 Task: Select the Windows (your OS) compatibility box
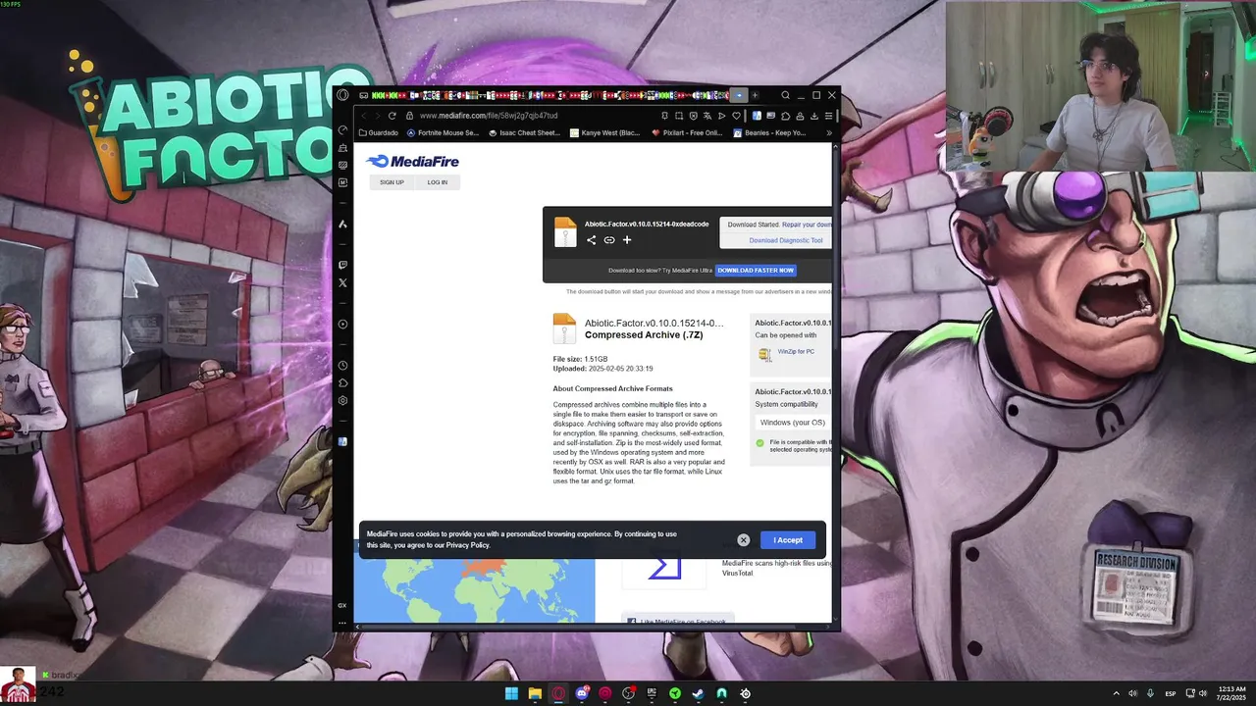coord(793,423)
